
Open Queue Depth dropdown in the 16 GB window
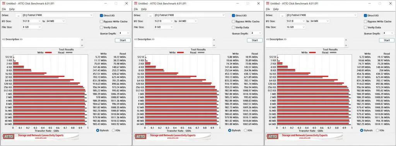[388, 33]
